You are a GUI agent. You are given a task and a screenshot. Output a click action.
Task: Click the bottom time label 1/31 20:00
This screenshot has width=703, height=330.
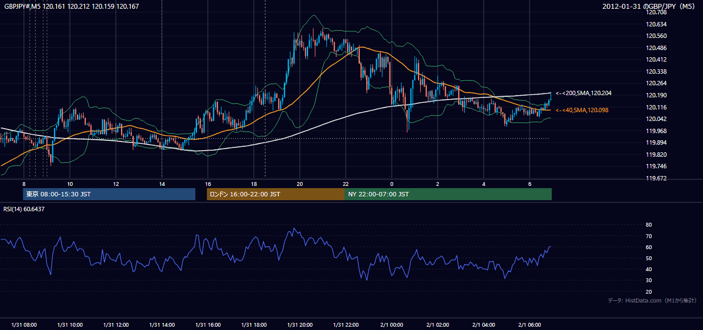tap(299, 325)
